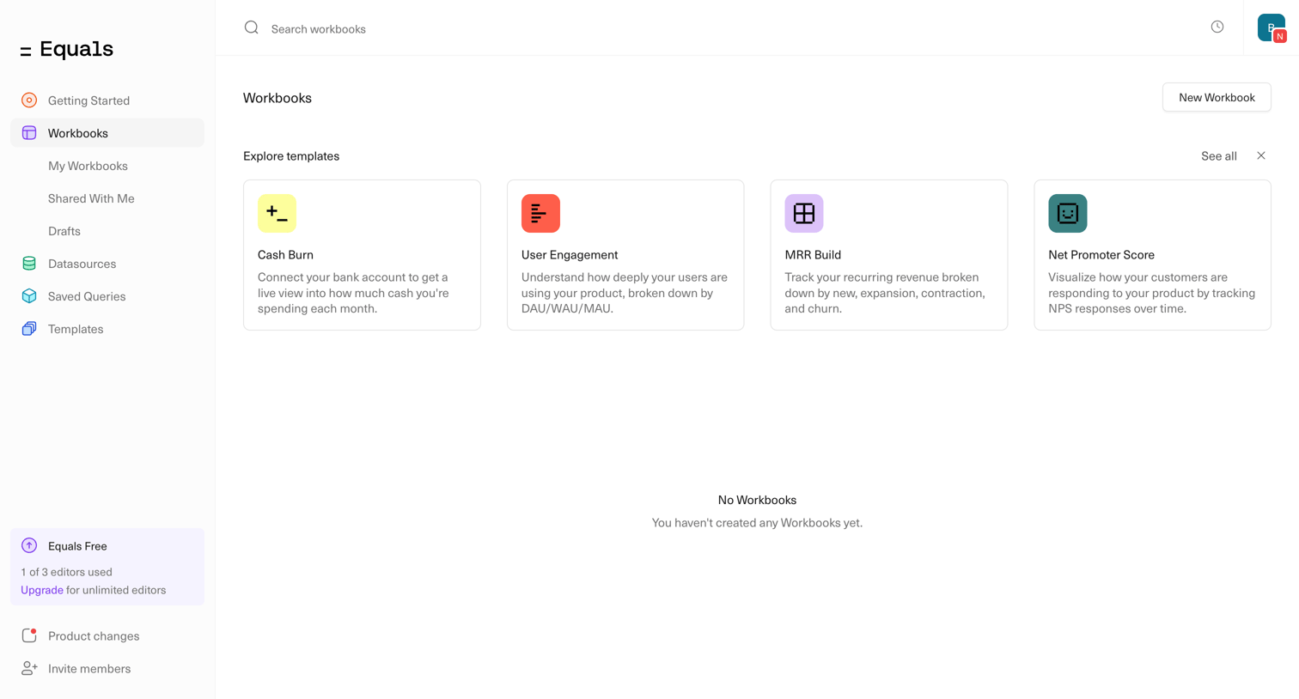Click the Invite members person icon
1299x699 pixels.
29,668
